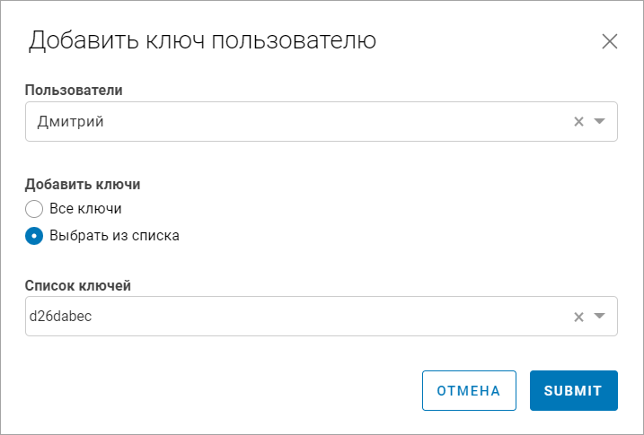The width and height of the screenshot is (644, 435).
Task: Expand the Список ключей dropdown arrow
Action: click(600, 316)
